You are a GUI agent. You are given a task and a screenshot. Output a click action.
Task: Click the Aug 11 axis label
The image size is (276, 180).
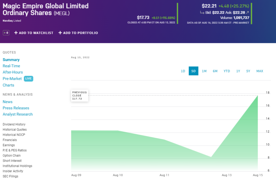[x=164, y=175]
